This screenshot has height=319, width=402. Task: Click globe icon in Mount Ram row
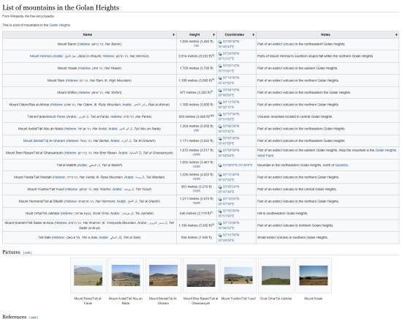pos(220,78)
